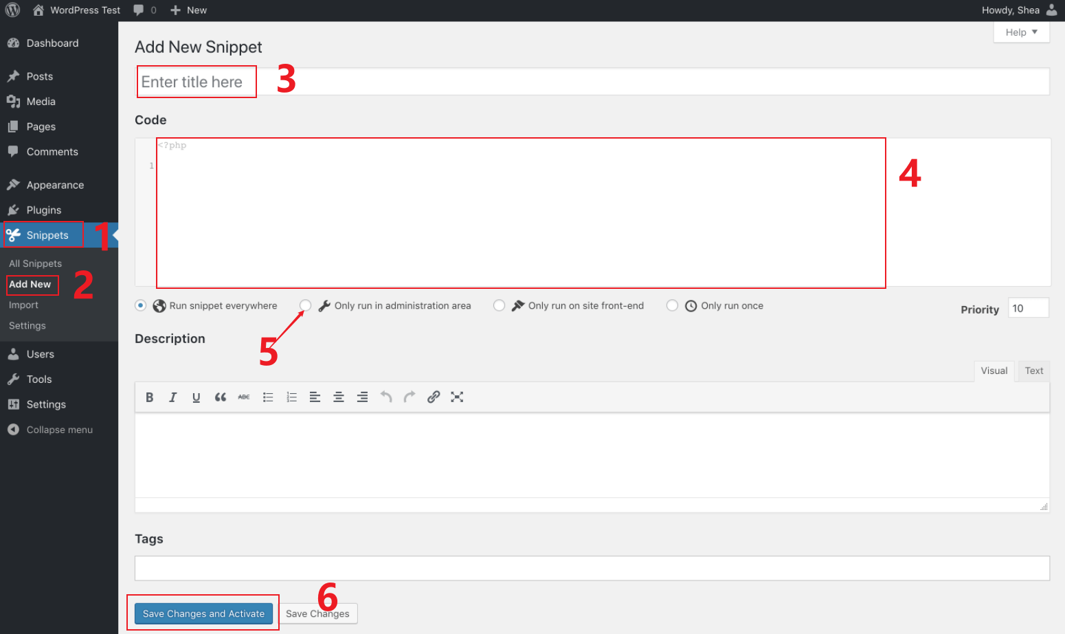Open Snippets Settings submenu item
The width and height of the screenshot is (1065, 634).
(27, 326)
